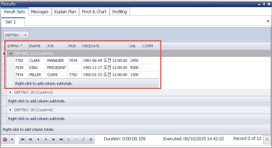Screen dimensions: 272x148
Task: Go to first record in navigator
Action: [x=23, y=139]
